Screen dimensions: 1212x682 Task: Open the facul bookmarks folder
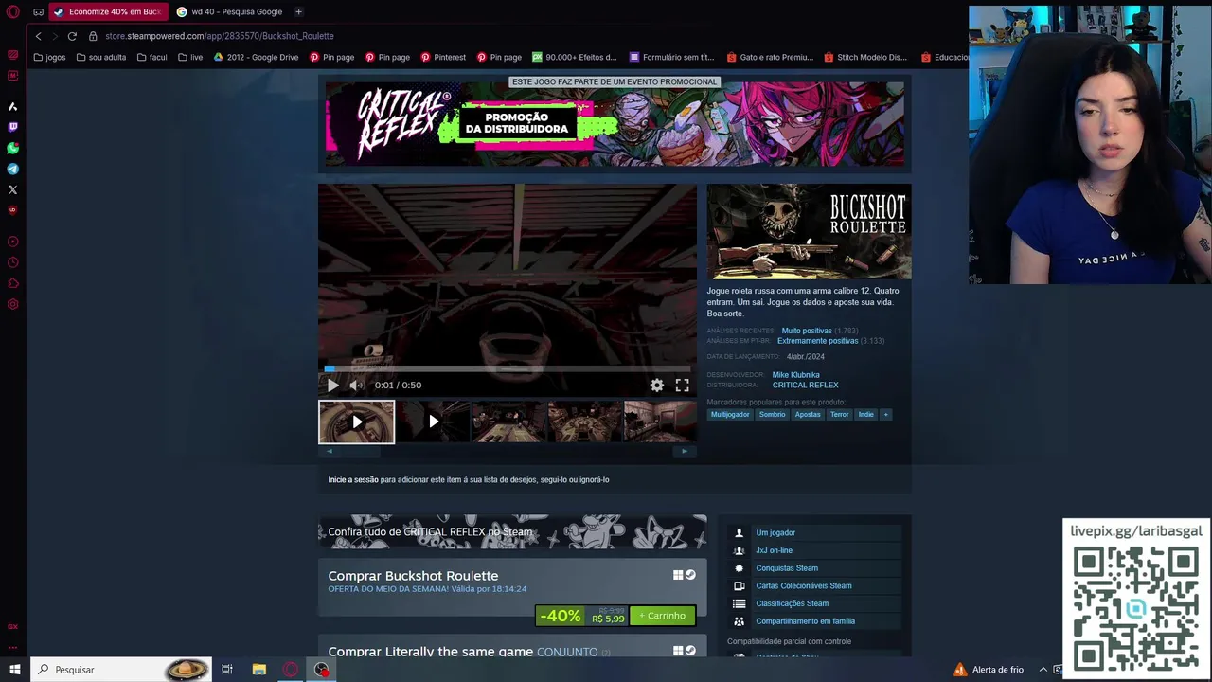pos(151,57)
